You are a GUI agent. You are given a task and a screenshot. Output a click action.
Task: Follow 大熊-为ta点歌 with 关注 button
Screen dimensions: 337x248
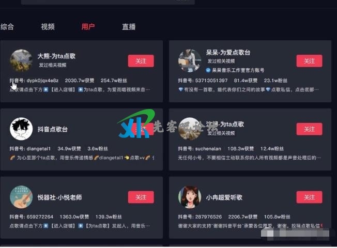(141, 61)
